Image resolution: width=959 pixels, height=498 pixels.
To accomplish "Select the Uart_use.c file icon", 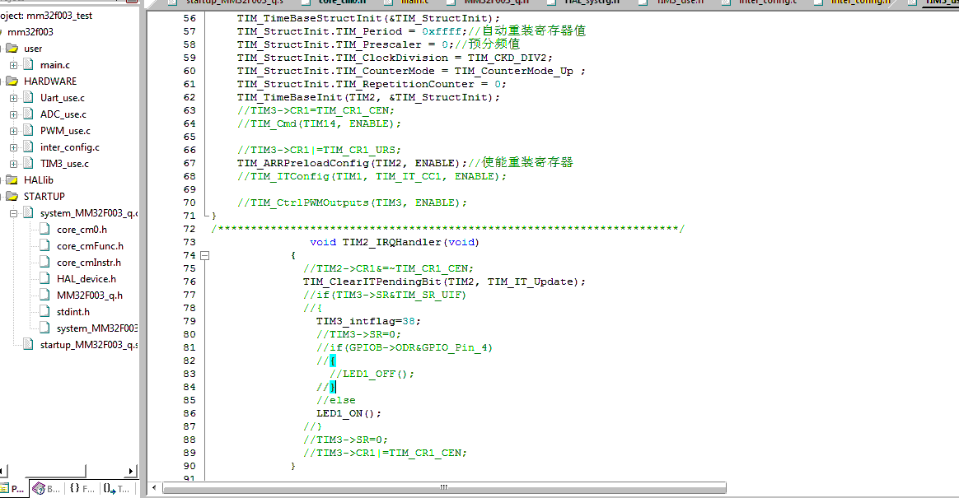I will click(x=28, y=97).
